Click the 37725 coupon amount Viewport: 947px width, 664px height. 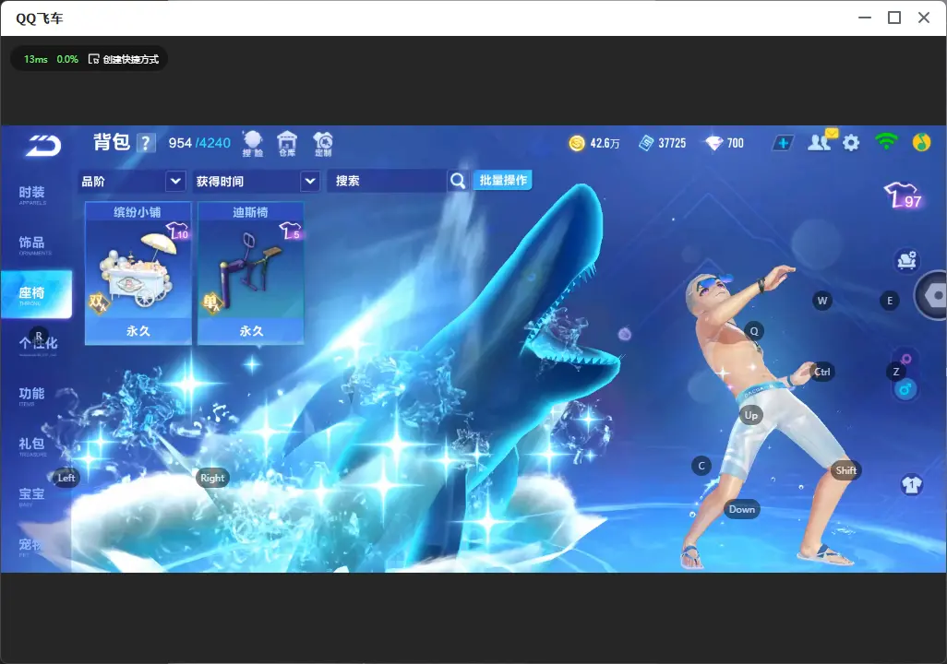coord(672,143)
